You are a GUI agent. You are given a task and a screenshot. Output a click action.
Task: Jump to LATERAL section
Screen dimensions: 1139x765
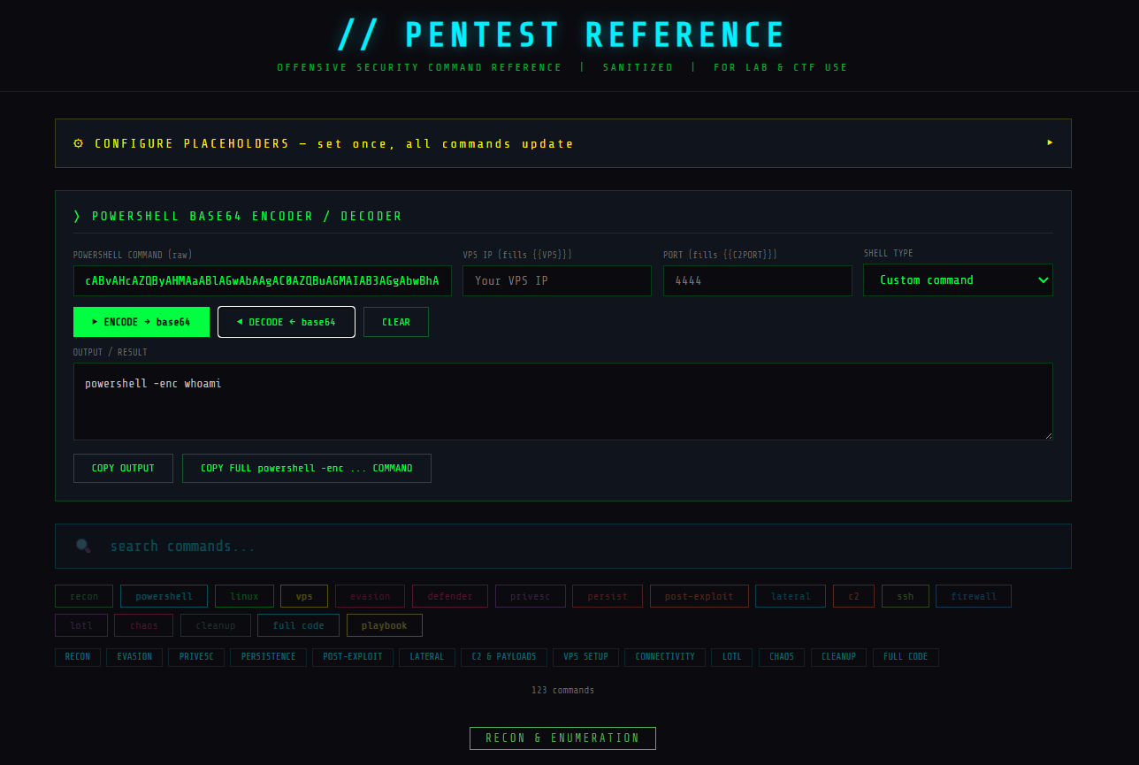427,657
